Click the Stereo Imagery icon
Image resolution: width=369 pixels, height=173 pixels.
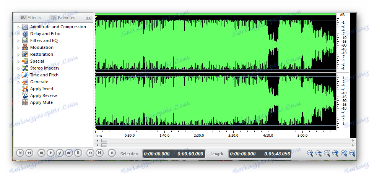pos(25,68)
